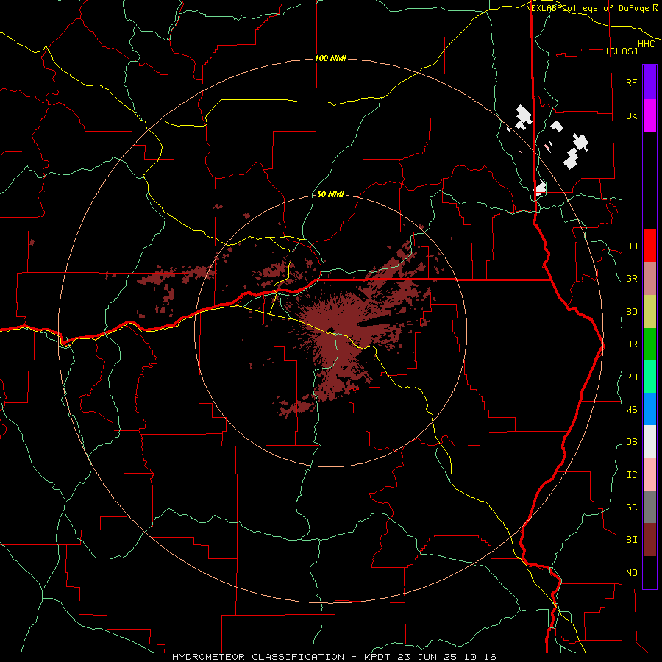
Task: Pick the RA light green legend swatch
Action: coord(649,377)
